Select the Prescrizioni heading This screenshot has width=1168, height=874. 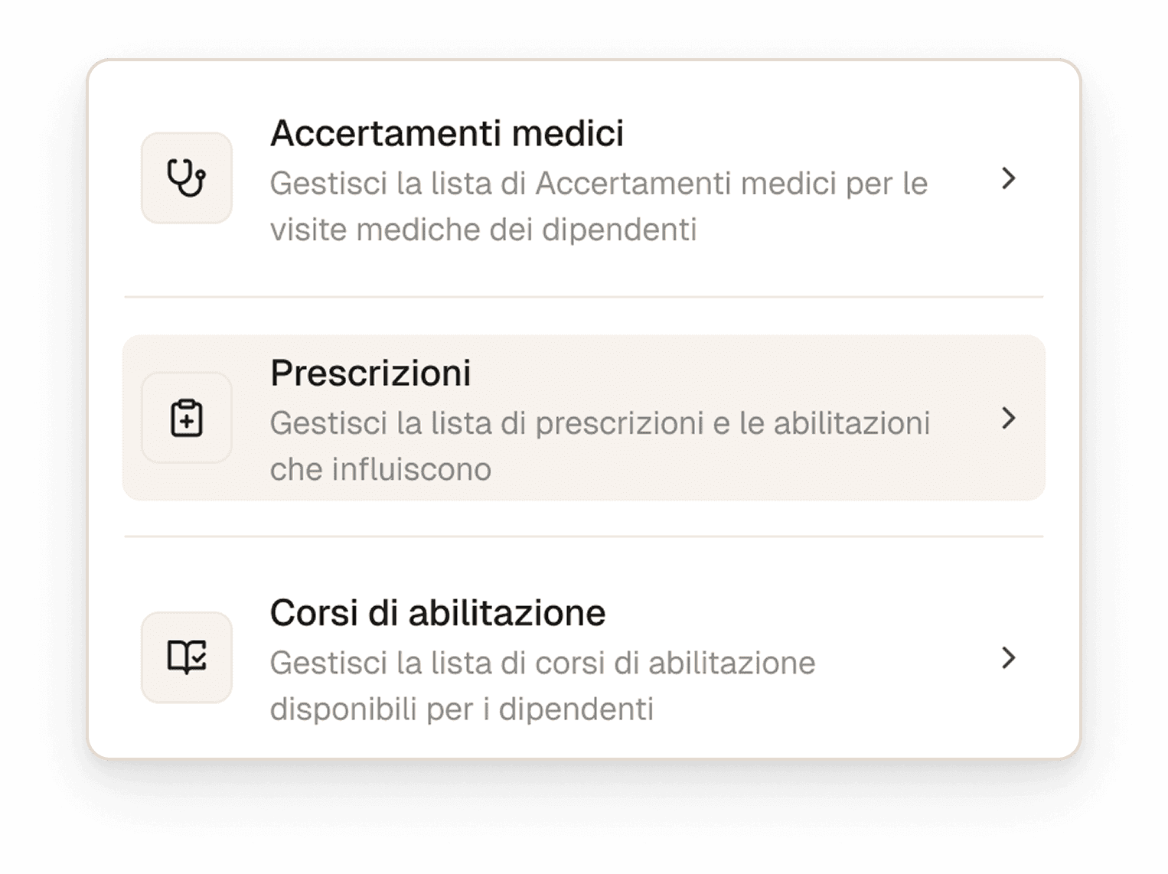point(370,373)
